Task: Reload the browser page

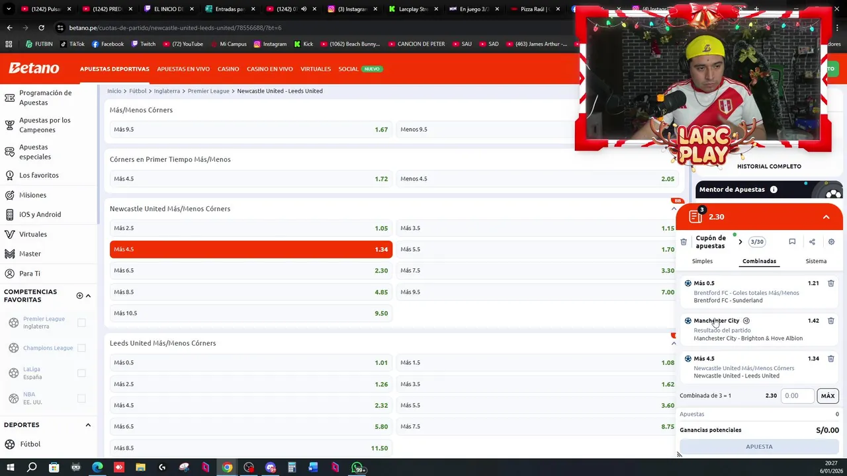Action: 41,28
